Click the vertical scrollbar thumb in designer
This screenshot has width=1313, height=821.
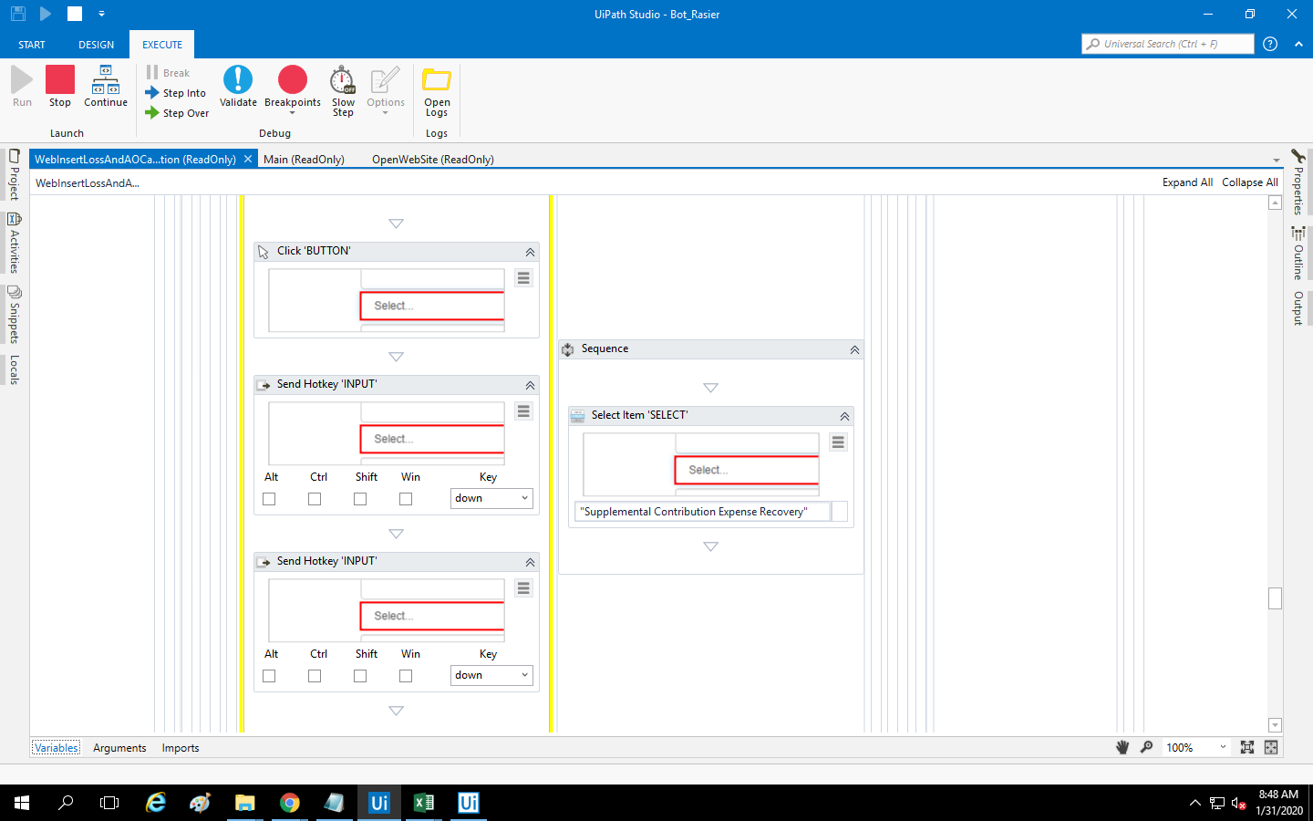pyautogui.click(x=1275, y=598)
